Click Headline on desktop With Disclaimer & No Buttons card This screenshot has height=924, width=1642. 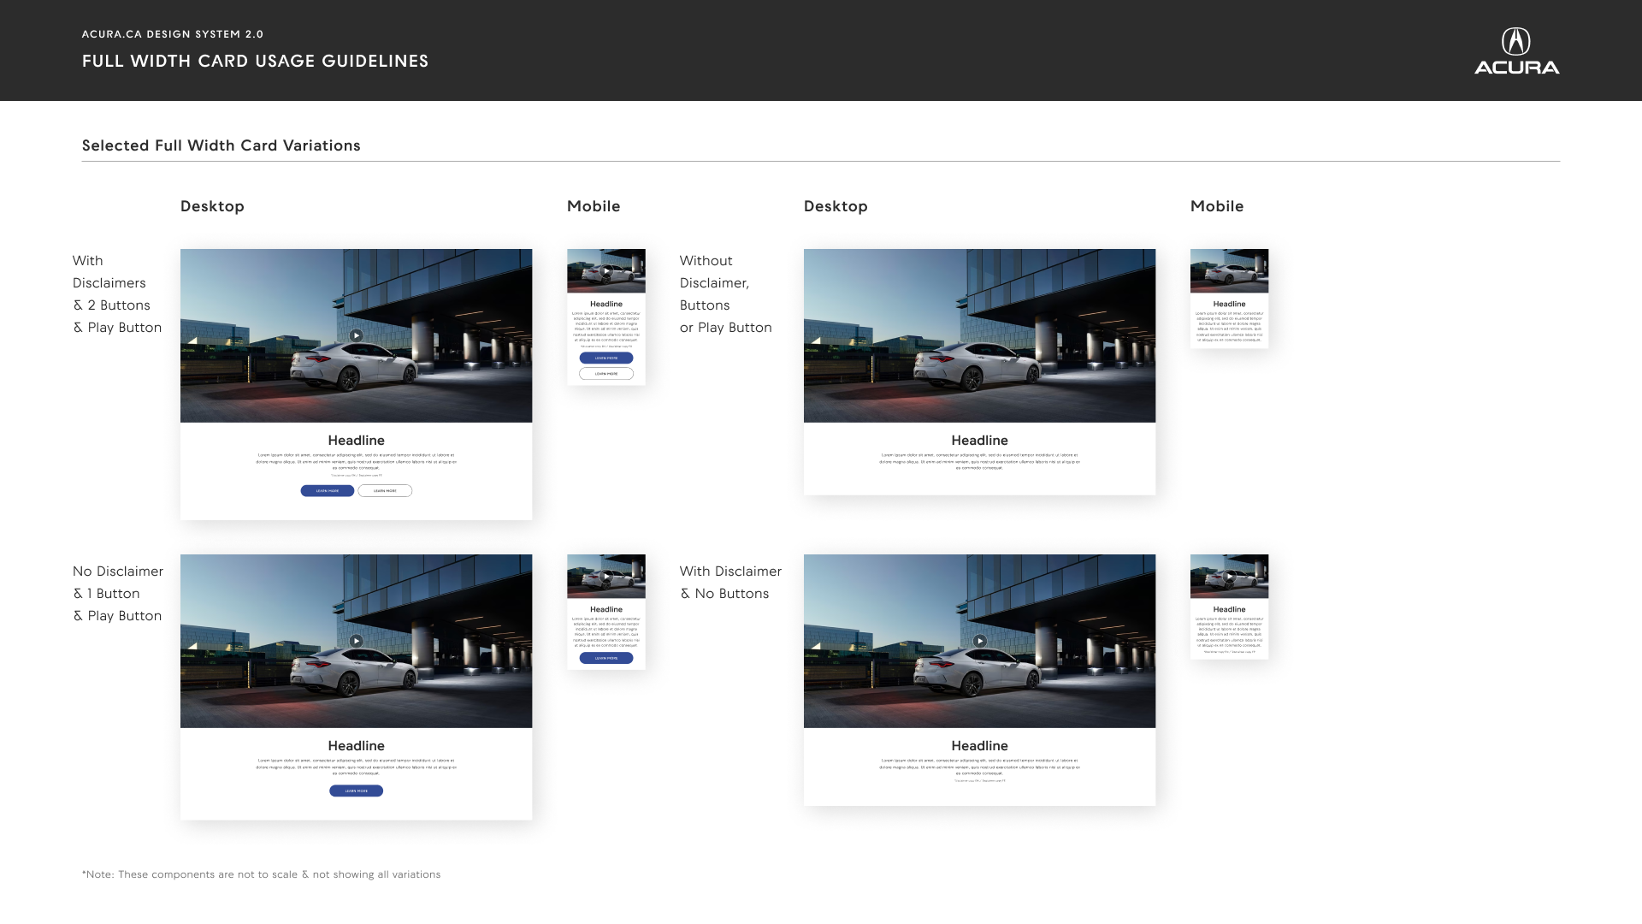coord(980,746)
